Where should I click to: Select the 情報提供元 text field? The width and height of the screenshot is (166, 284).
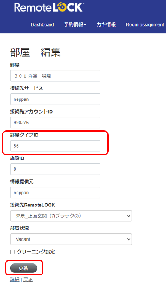pyautogui.click(x=55, y=193)
